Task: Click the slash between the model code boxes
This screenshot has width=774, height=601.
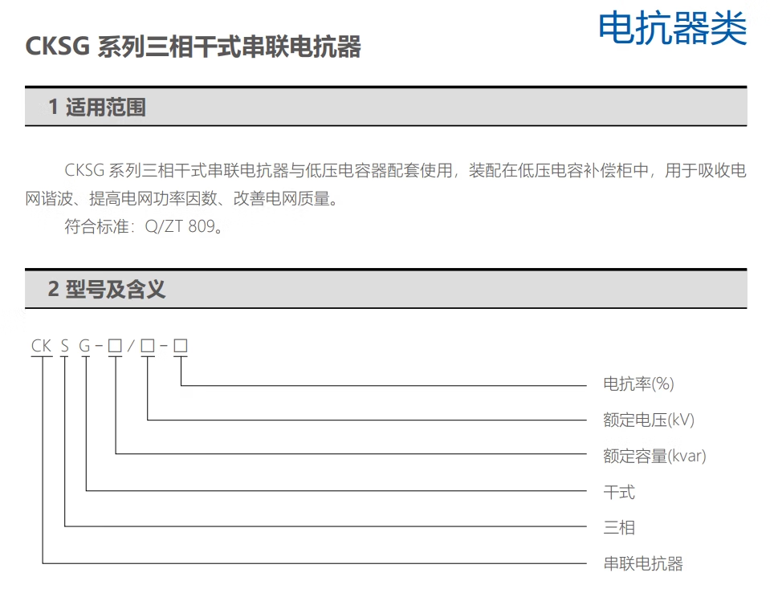Action: pyautogui.click(x=131, y=346)
